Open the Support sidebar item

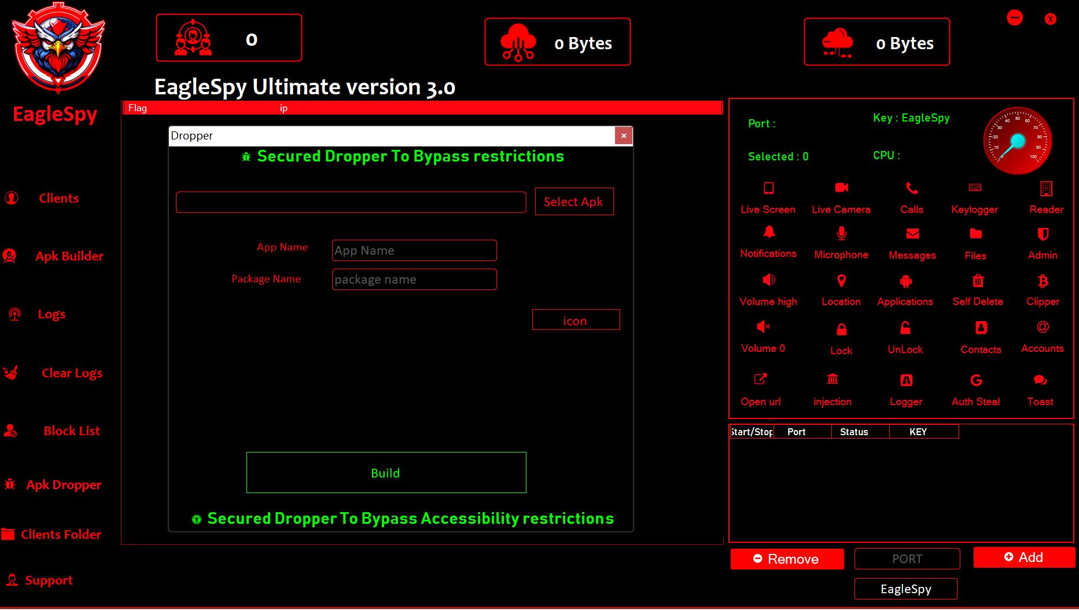tap(49, 580)
